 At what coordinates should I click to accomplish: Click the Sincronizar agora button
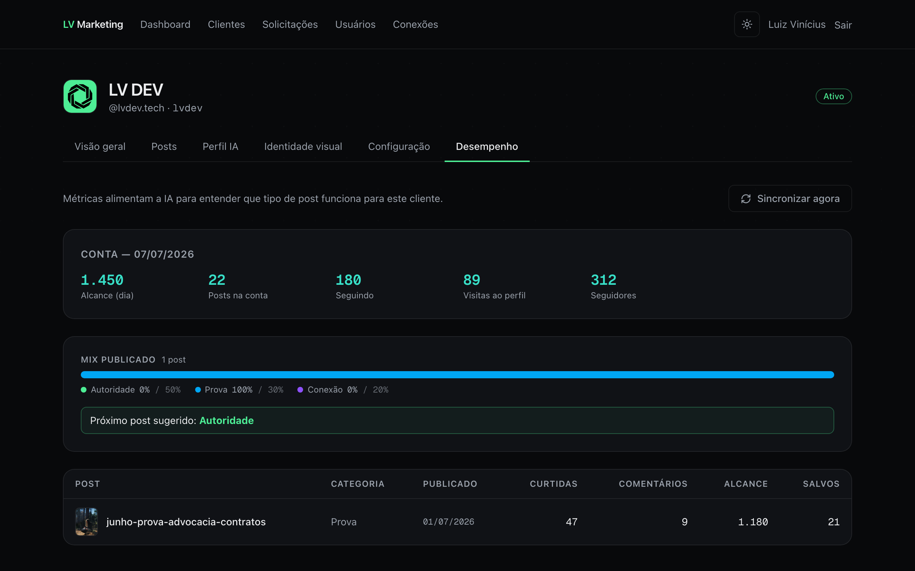[790, 199]
